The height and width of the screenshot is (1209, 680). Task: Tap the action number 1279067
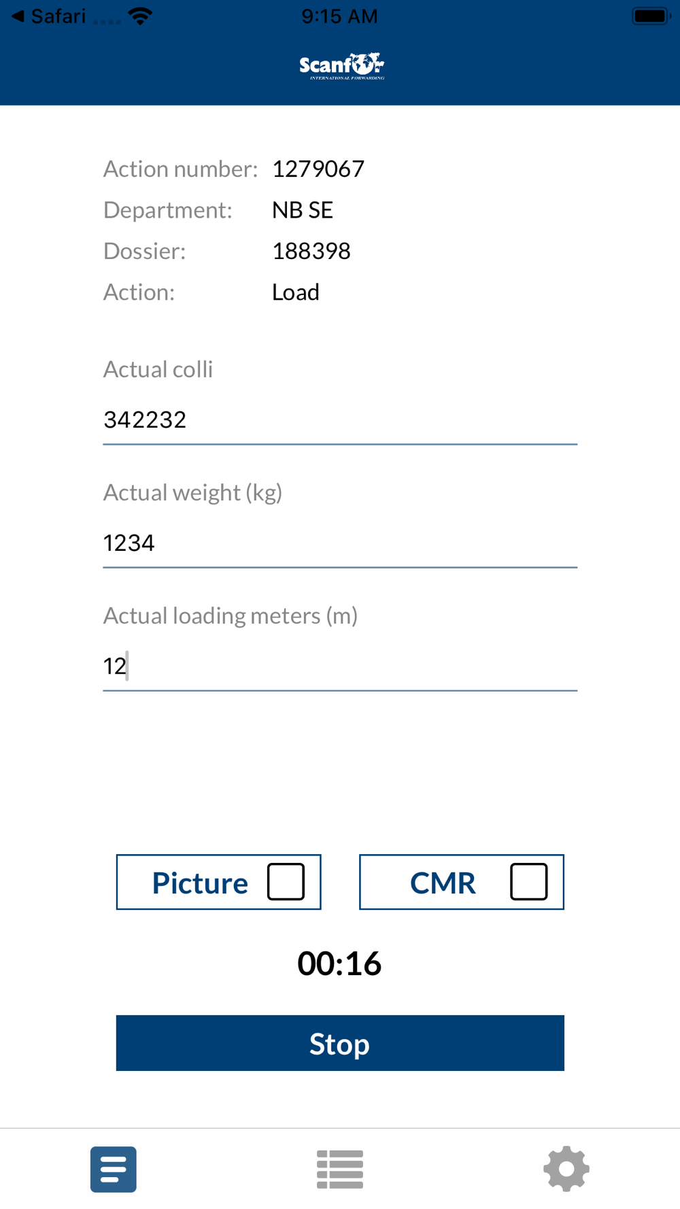[318, 169]
